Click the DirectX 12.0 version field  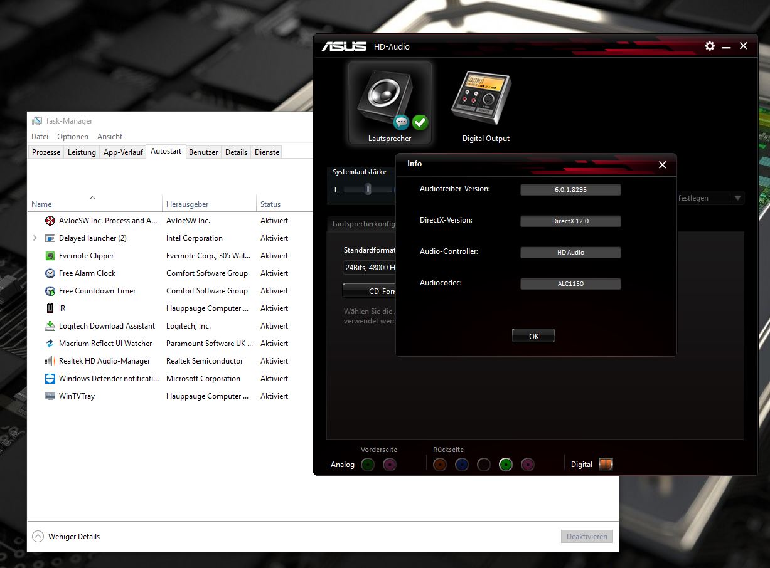tap(570, 221)
